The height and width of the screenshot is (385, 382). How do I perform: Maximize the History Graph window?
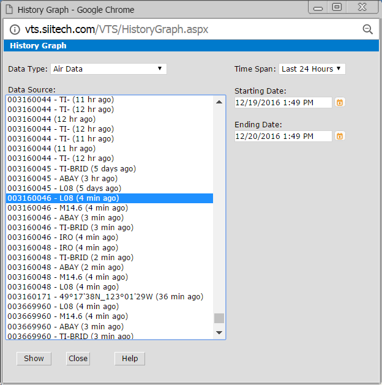pyautogui.click(x=337, y=7)
